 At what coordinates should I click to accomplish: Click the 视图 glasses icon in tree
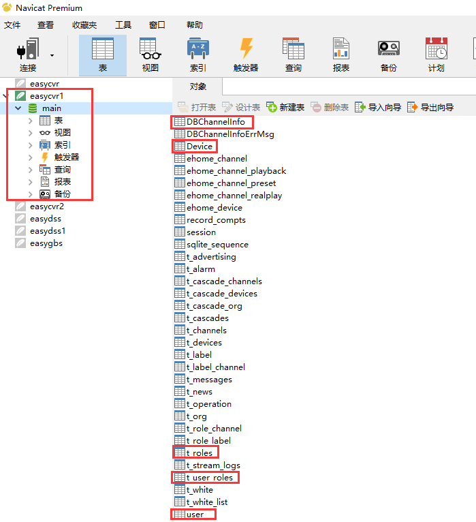[45, 133]
